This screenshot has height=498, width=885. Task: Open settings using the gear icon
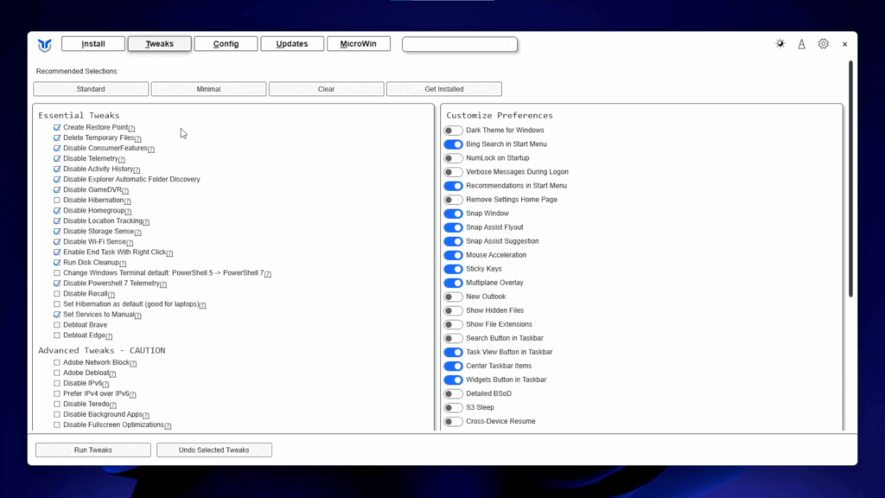coord(824,44)
